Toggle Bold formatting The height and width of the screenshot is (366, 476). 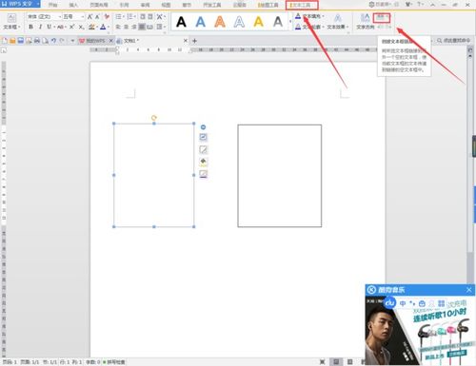pos(30,27)
